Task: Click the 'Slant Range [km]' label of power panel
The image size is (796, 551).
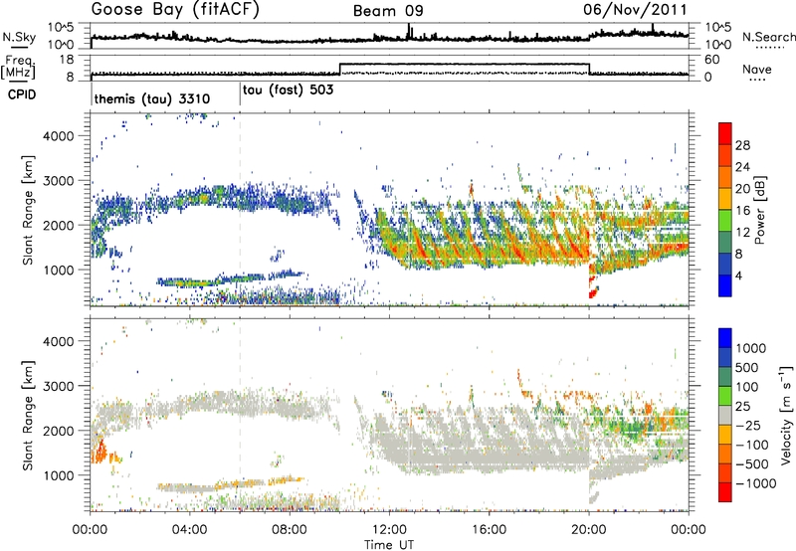Action: (x=28, y=210)
